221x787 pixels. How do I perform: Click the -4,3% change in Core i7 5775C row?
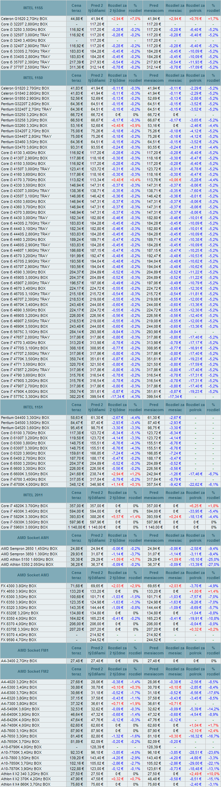click(x=135, y=397)
